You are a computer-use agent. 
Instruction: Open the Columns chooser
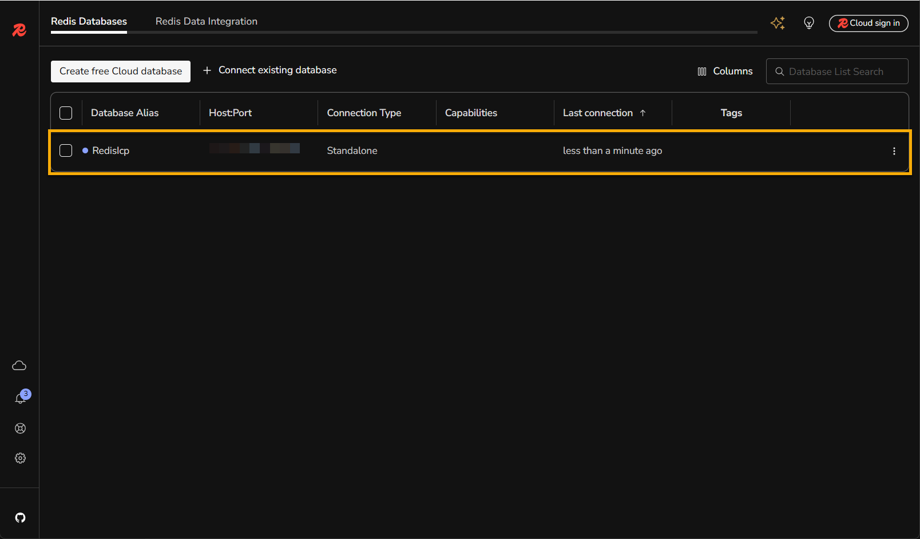point(725,72)
